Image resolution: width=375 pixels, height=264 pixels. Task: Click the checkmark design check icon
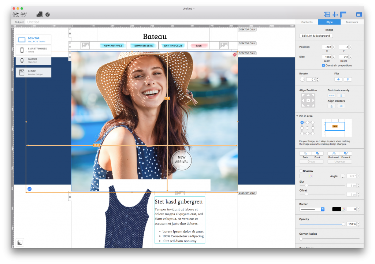48,15
